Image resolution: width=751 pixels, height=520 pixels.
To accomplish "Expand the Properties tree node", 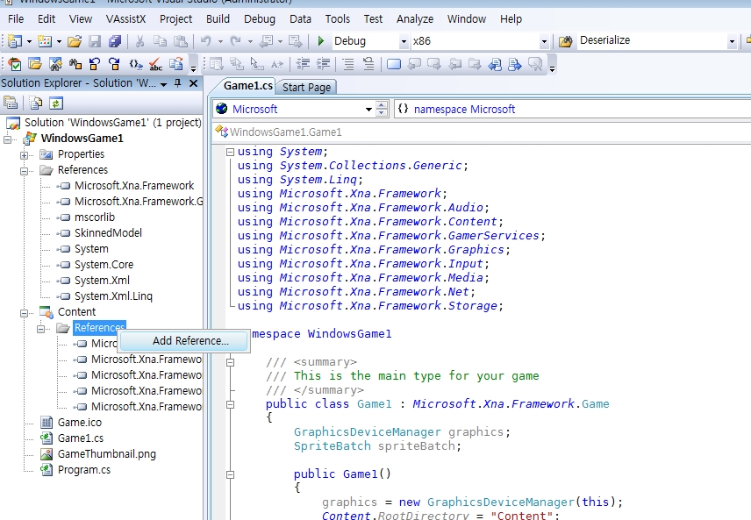I will coord(24,155).
